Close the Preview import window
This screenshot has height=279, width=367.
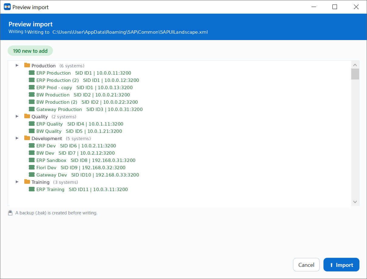(356, 7)
